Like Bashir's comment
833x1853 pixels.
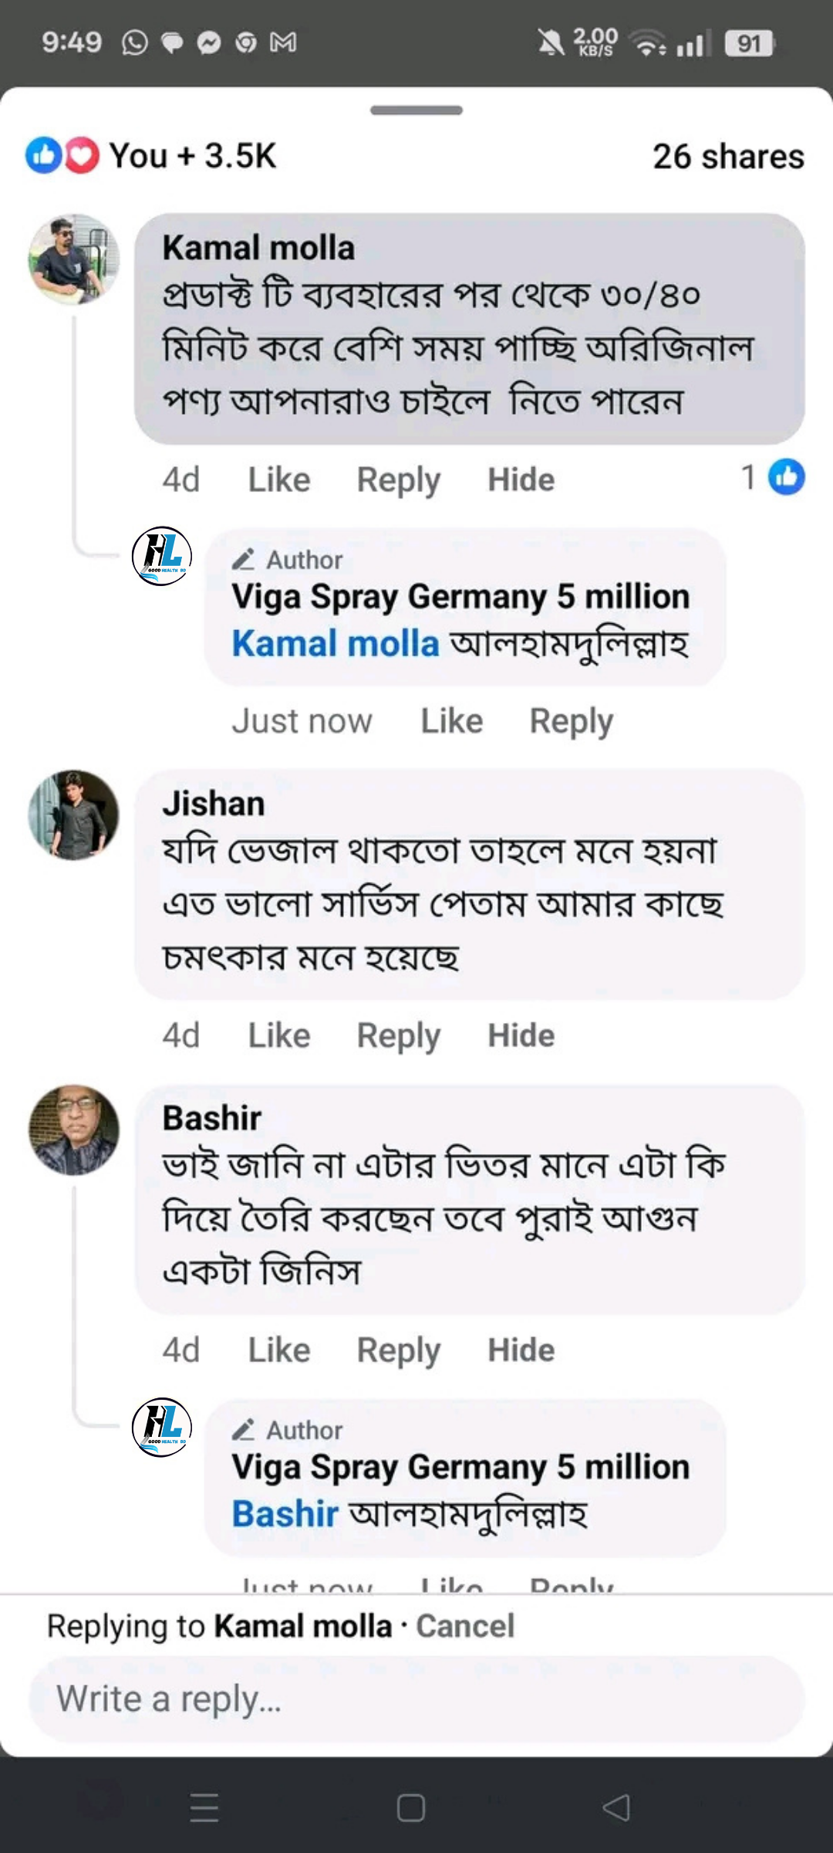click(278, 1350)
